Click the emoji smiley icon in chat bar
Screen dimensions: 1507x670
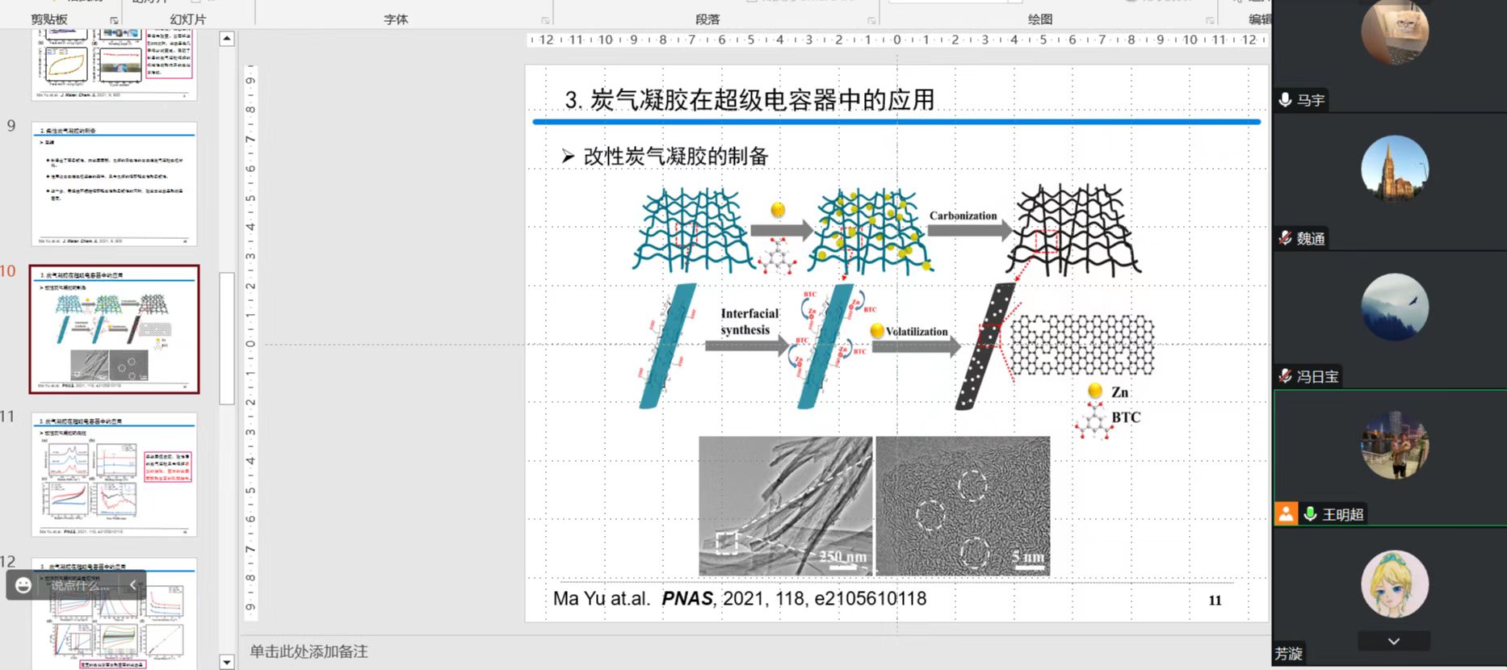point(23,585)
